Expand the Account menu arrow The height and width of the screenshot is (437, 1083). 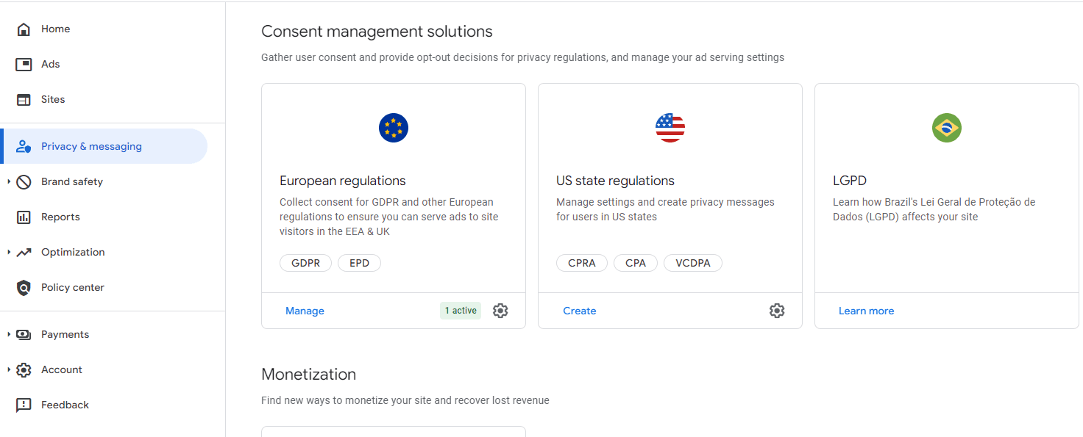coord(9,370)
